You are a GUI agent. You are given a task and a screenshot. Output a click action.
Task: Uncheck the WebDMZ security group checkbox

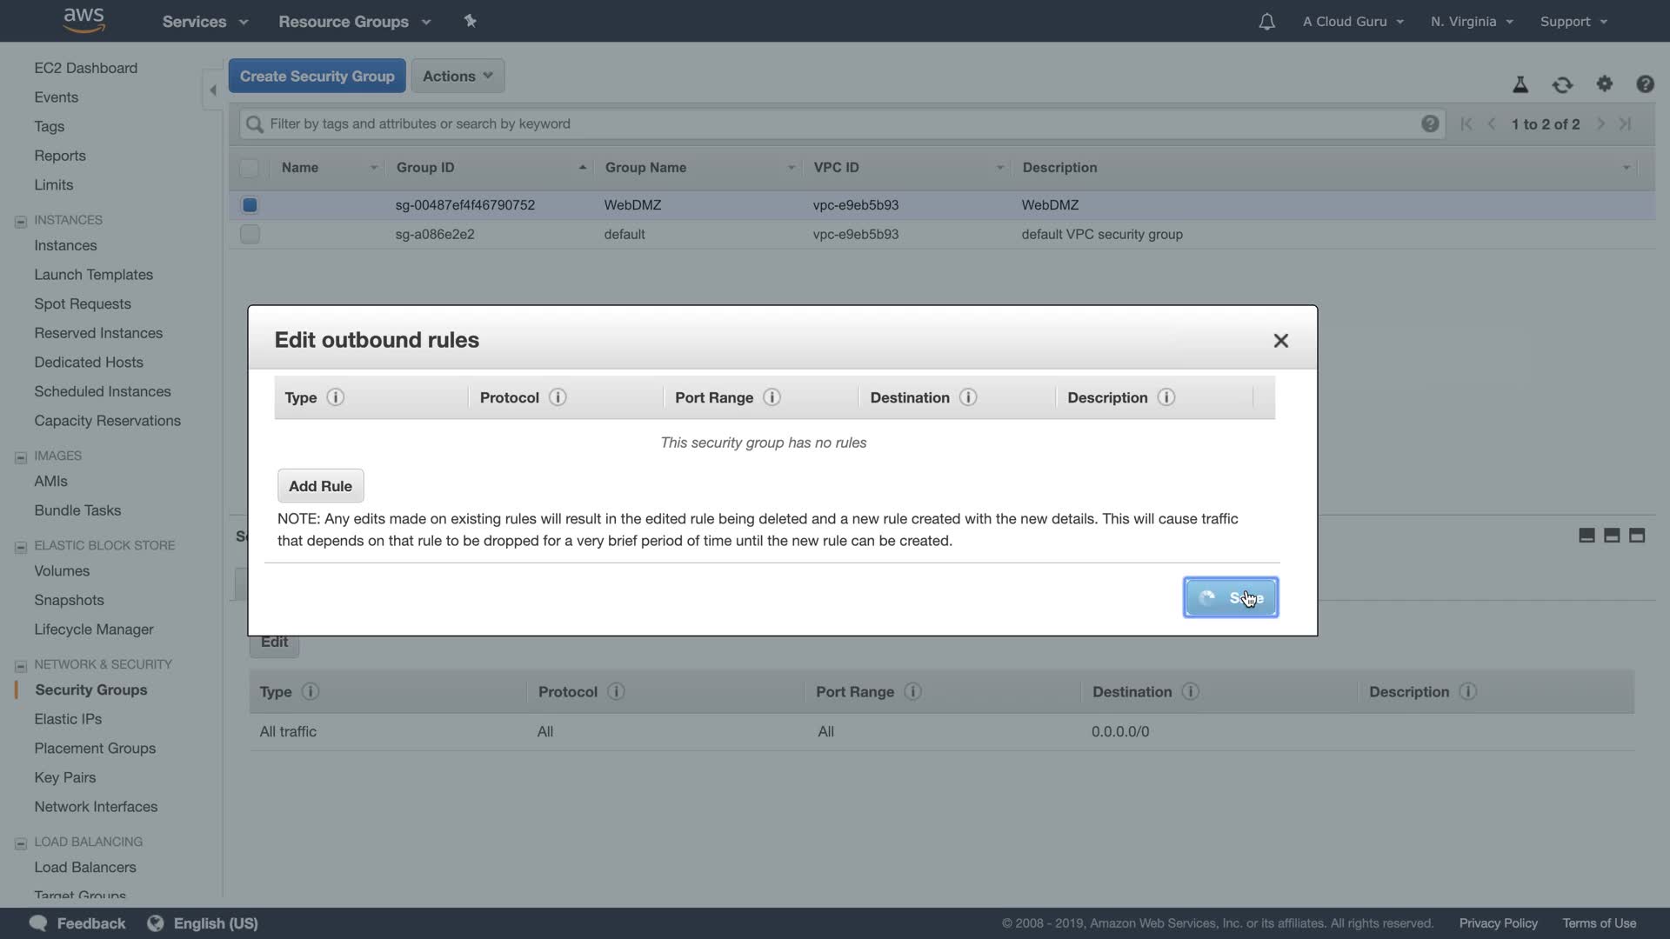(x=250, y=205)
